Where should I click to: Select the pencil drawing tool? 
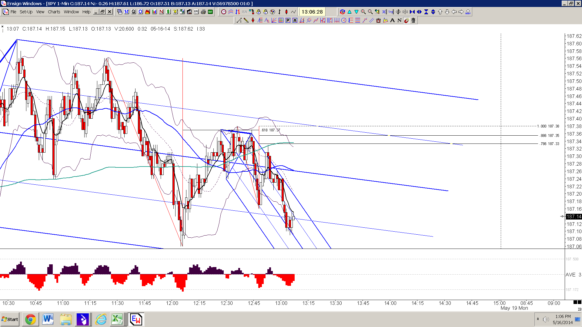[x=246, y=20]
